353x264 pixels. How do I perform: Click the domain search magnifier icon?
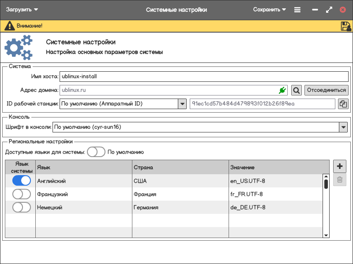[297, 90]
